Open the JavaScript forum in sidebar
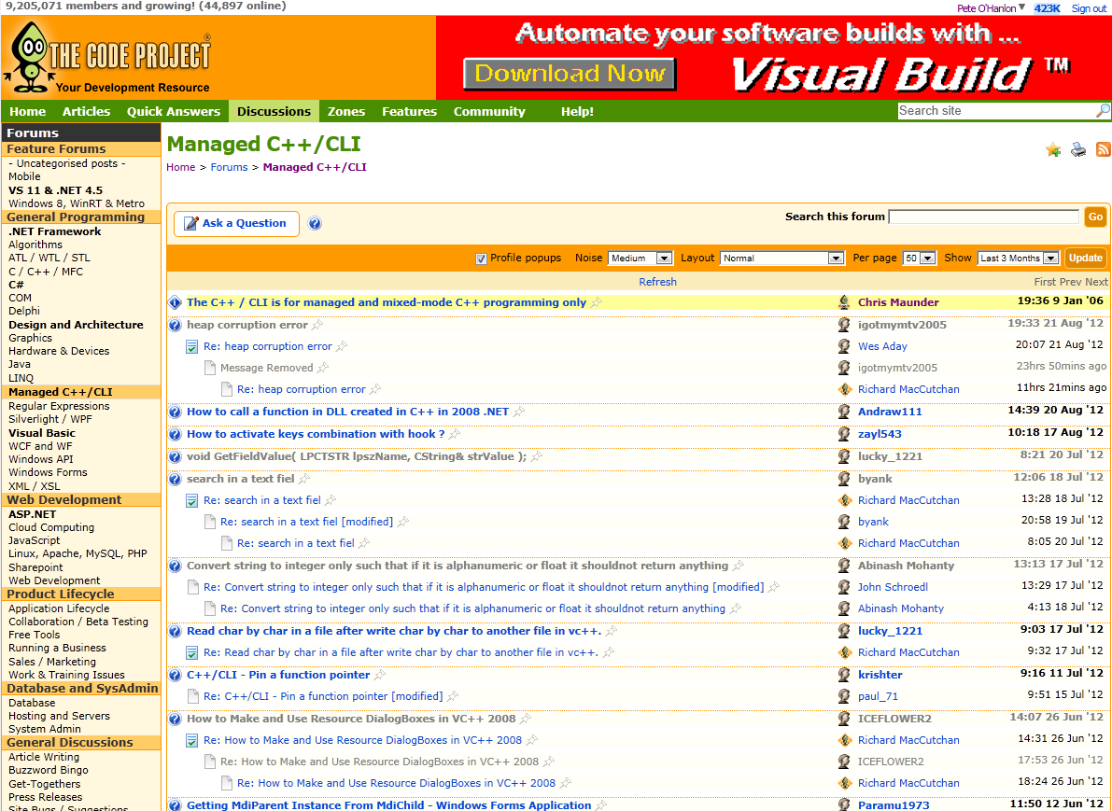The height and width of the screenshot is (811, 1112). coord(34,540)
